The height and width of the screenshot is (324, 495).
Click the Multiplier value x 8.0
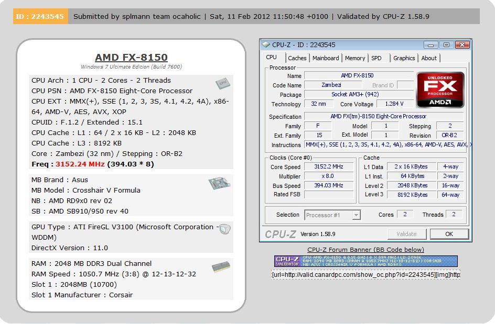[329, 176]
